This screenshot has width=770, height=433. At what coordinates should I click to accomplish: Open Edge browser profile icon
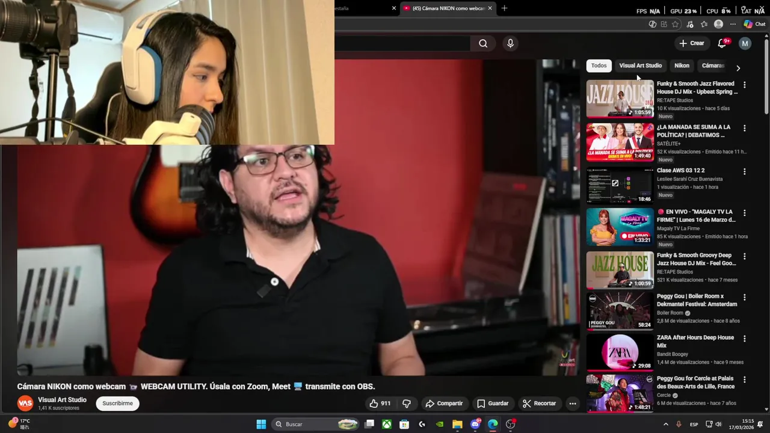tap(718, 25)
